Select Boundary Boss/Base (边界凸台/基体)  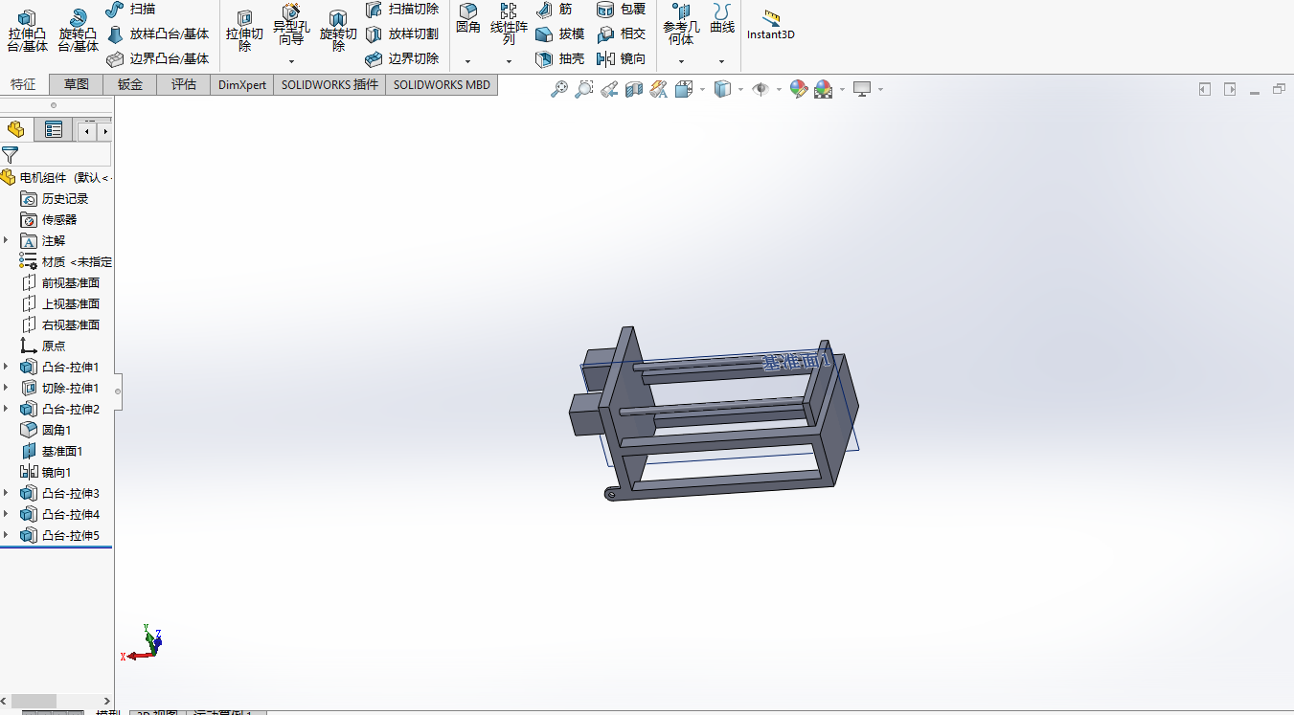coord(157,58)
